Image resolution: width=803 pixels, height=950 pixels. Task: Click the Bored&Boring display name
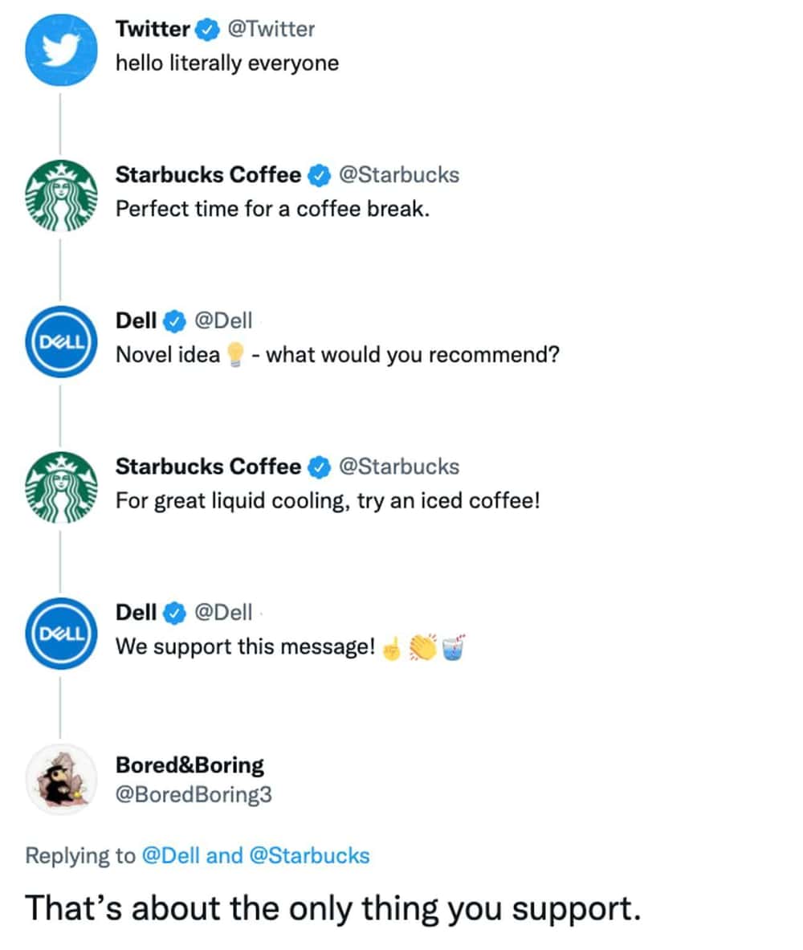coord(190,764)
